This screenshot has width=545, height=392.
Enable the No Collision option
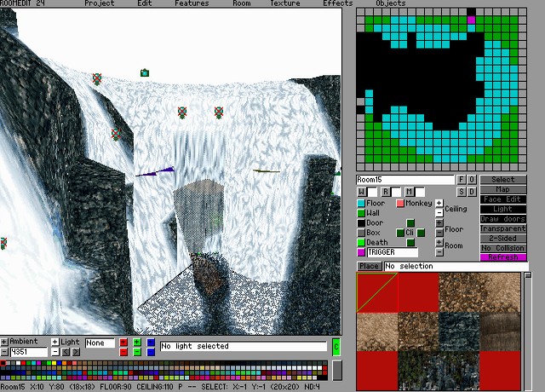pos(503,248)
